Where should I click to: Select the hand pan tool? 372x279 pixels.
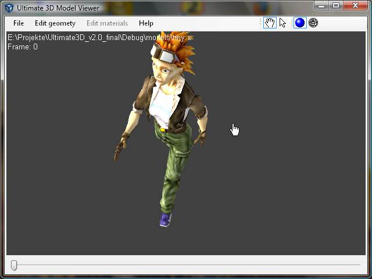pos(270,23)
